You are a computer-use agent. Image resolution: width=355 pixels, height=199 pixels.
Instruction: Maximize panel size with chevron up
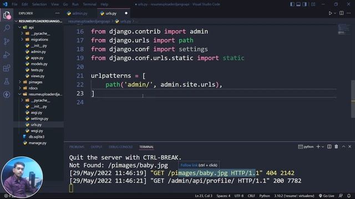pyautogui.click(x=343, y=146)
